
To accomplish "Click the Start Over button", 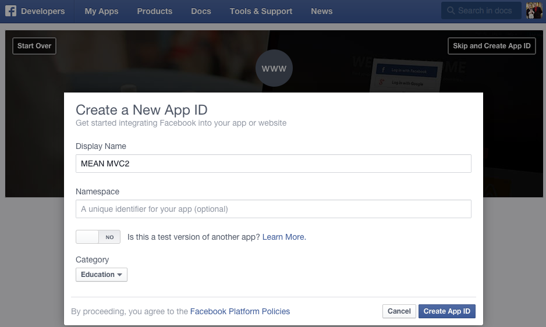I will pos(34,46).
